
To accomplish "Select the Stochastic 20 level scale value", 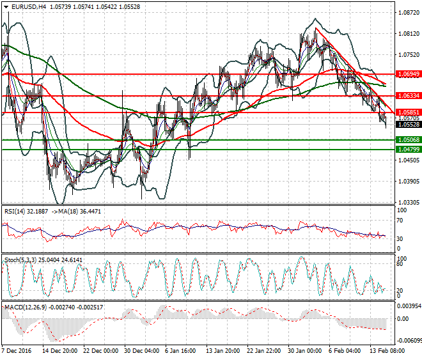I will [x=400, y=290].
